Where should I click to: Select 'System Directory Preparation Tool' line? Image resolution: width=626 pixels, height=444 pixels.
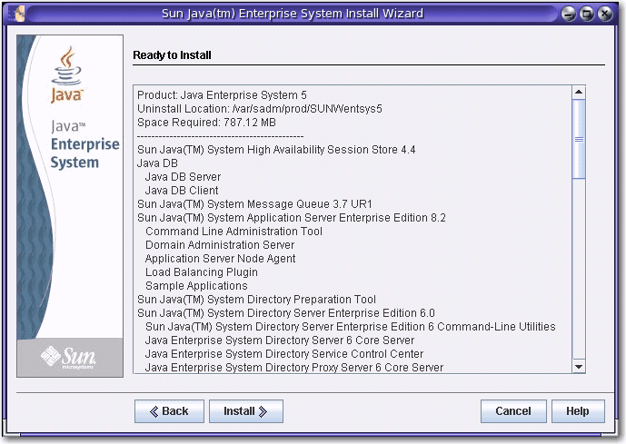click(x=256, y=300)
